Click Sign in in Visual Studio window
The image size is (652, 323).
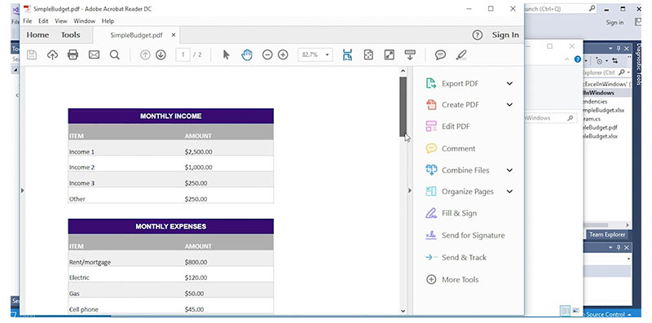pos(615,23)
